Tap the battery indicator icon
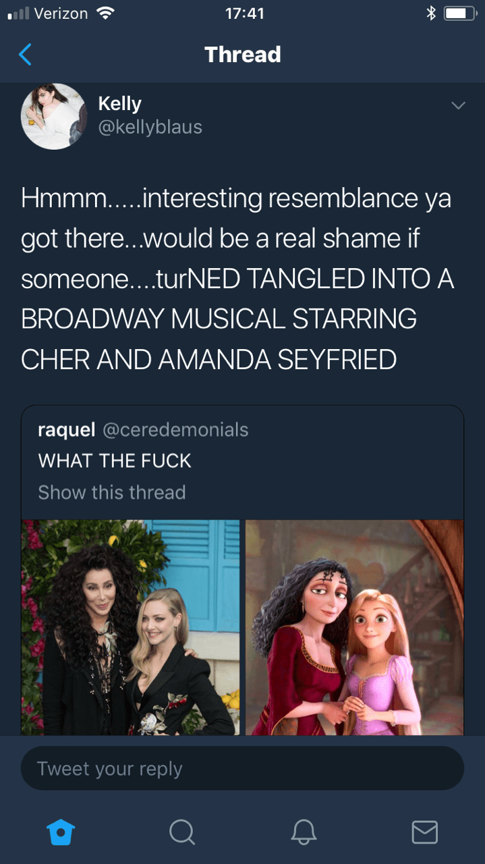 point(460,13)
